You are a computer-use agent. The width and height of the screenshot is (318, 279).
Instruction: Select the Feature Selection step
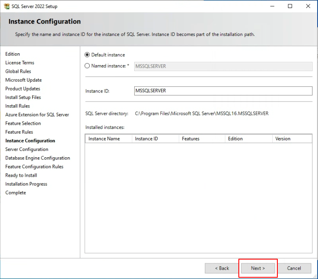23,123
